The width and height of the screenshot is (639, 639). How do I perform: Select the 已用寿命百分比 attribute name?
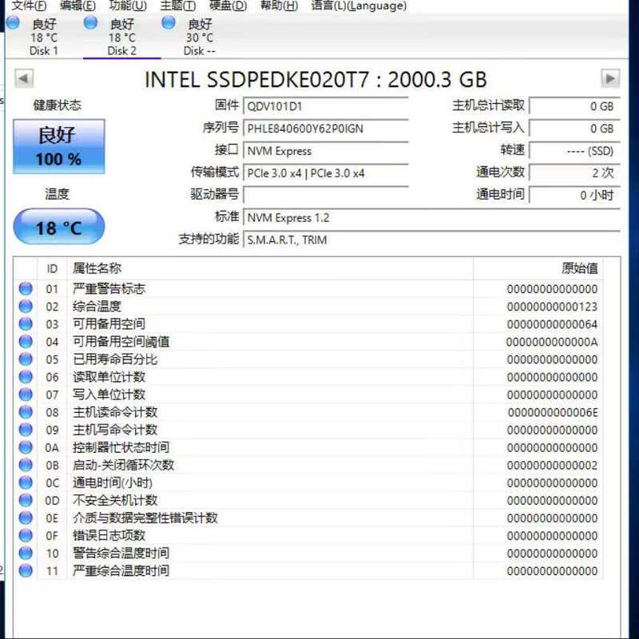point(115,359)
